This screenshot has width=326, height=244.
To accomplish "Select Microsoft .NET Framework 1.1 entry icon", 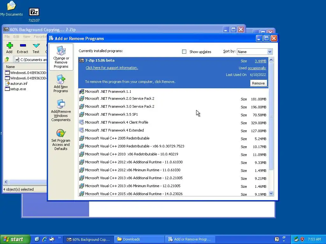I will [81, 91].
